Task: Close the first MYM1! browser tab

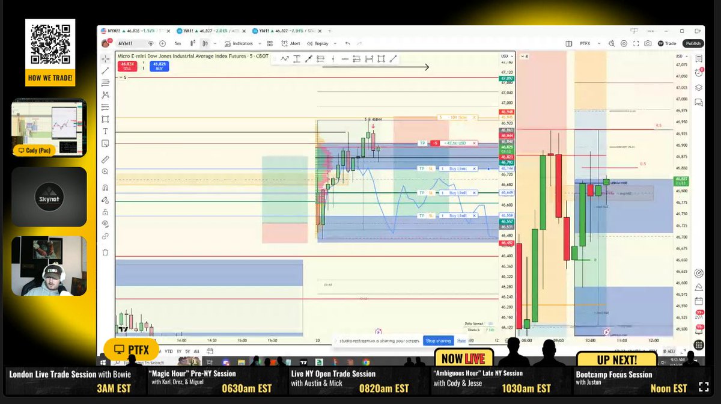Action: [x=169, y=31]
